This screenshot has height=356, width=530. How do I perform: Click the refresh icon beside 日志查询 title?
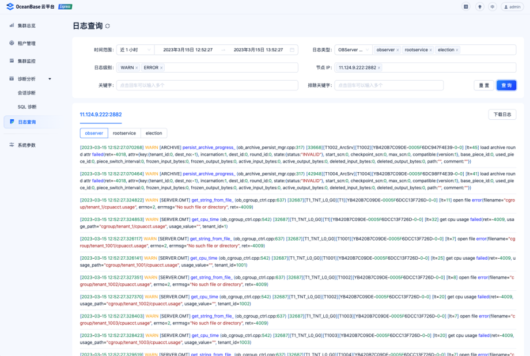108,26
